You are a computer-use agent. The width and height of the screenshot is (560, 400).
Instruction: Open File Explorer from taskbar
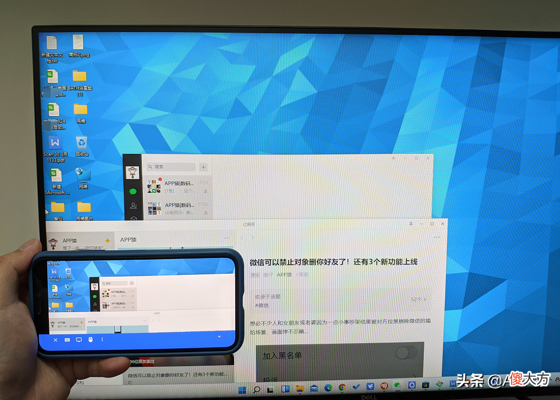click(299, 389)
